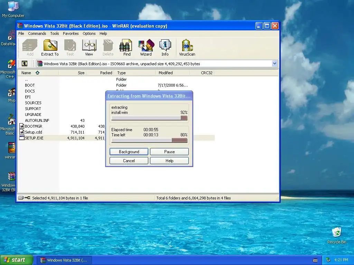Run the VirusScan toolbar icon
Screen dimensions: 354x265
coord(187,47)
